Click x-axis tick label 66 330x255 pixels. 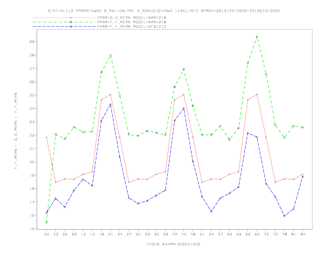coord(248,234)
